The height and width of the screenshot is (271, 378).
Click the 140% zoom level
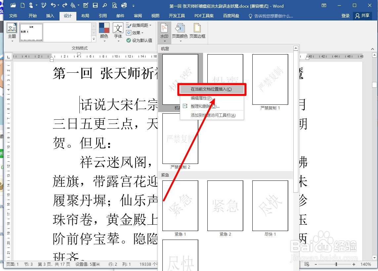[x=365, y=264]
